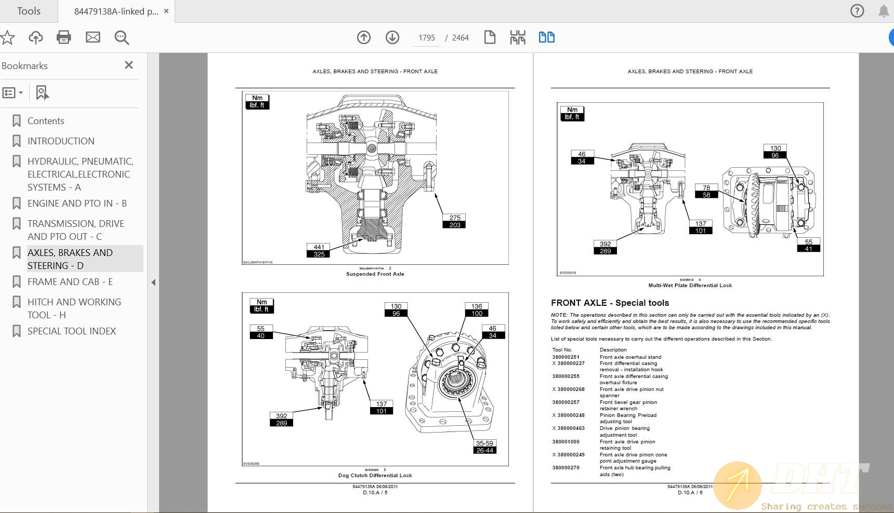Select single page view mode

[x=490, y=37]
